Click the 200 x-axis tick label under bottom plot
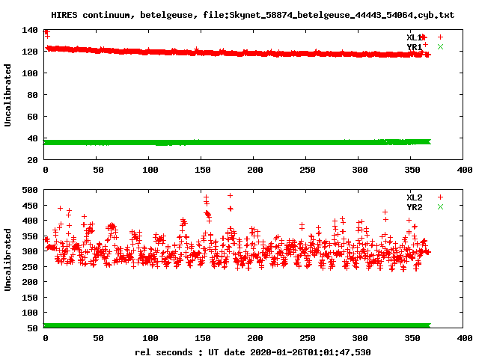Image resolution: width=479 pixels, height=359 pixels. [254, 338]
